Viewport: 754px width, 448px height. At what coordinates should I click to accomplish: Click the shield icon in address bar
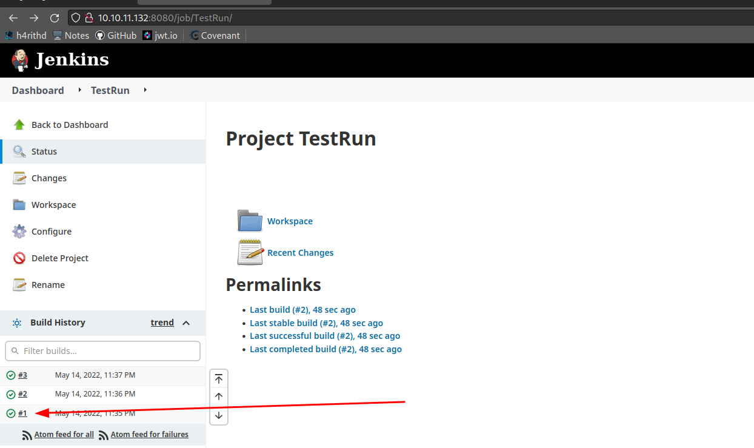tap(76, 18)
